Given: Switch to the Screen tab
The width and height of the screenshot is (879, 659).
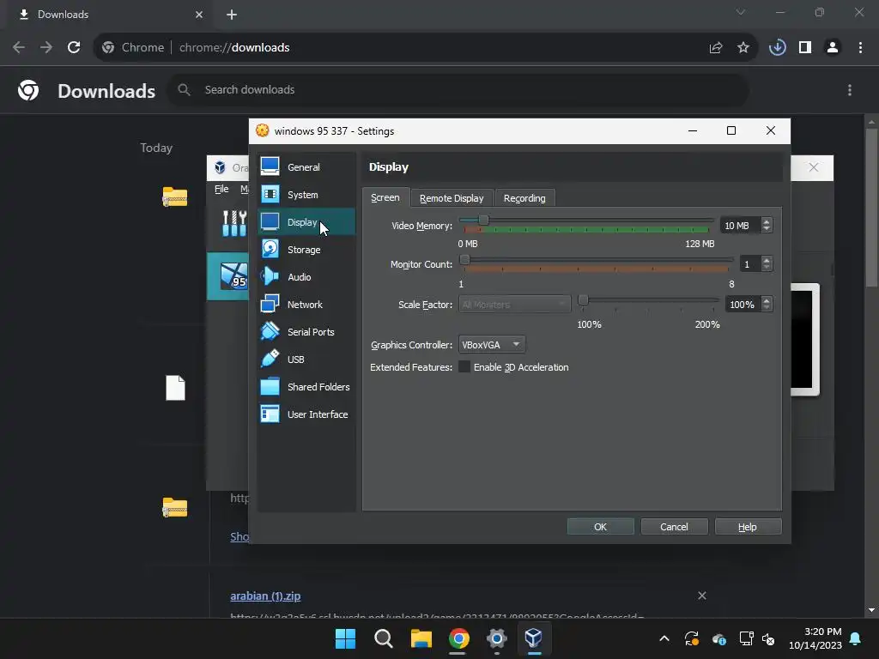Looking at the screenshot, I should (x=385, y=198).
